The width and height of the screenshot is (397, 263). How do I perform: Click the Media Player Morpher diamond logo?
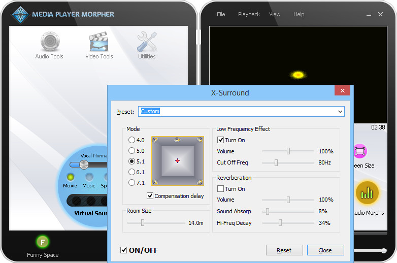pos(20,15)
